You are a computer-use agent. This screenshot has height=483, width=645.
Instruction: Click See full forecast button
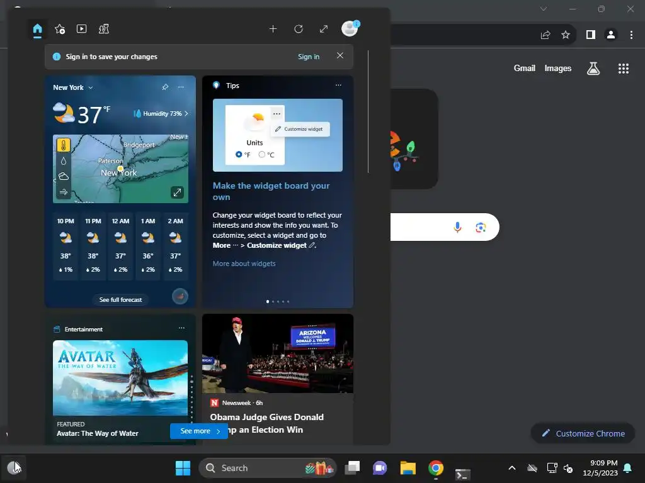pos(120,299)
